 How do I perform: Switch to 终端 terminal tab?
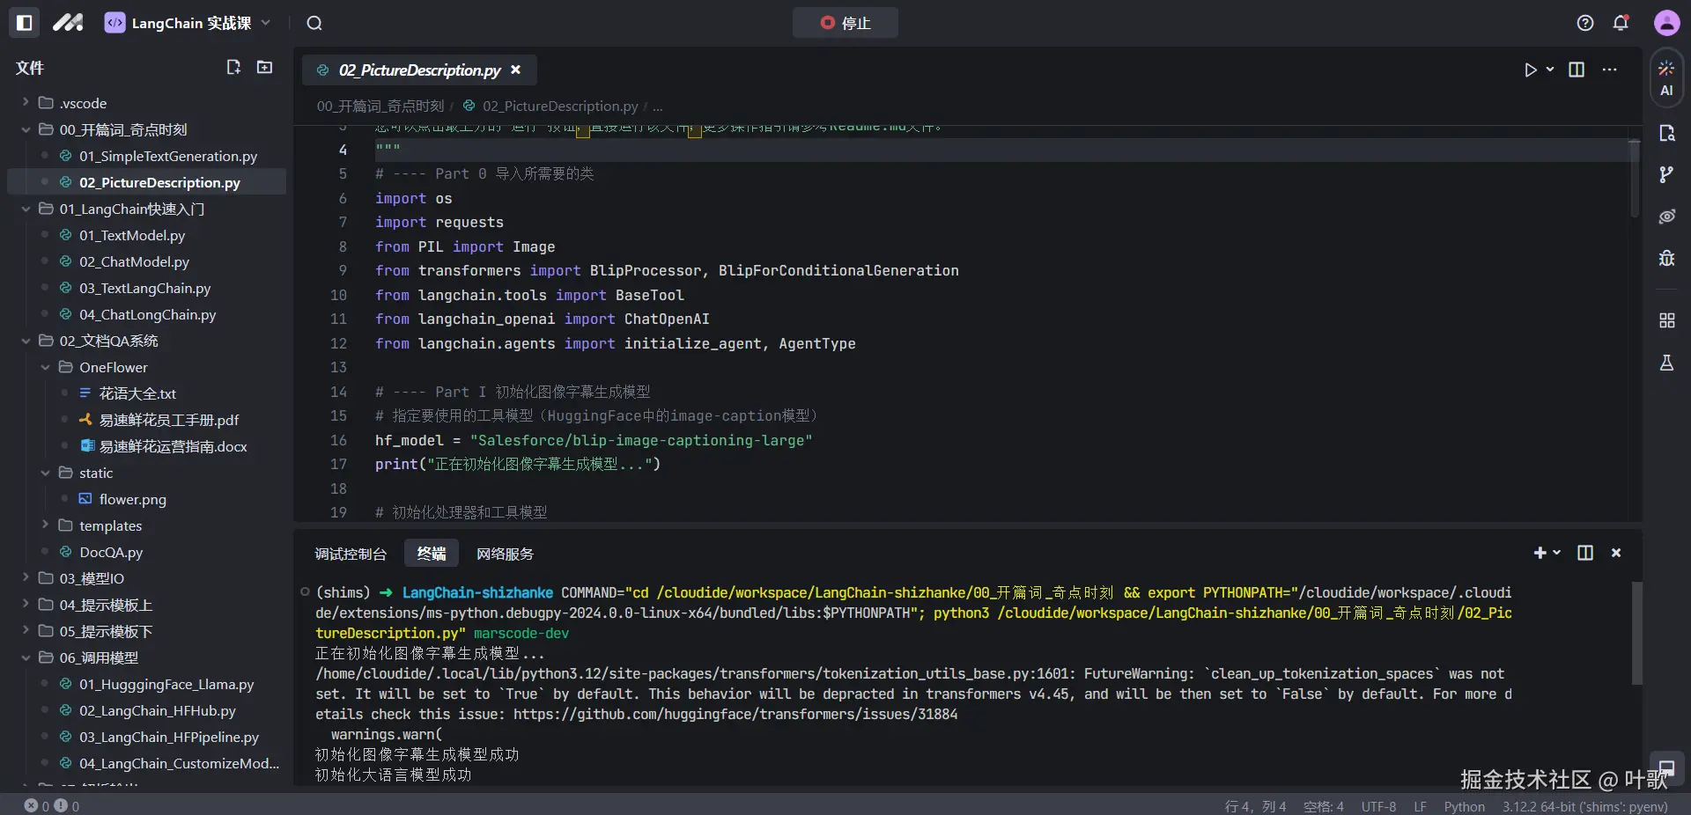click(x=432, y=553)
